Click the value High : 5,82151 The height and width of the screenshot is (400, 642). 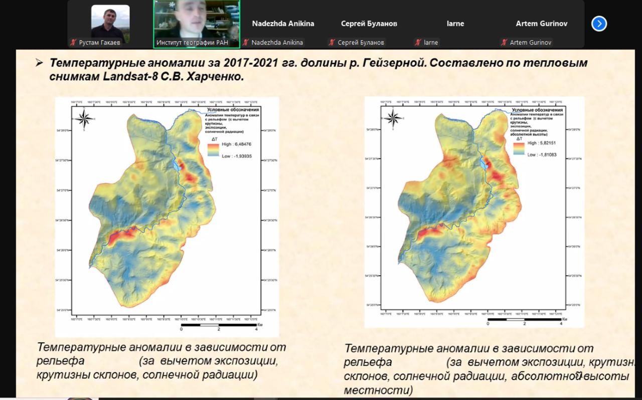pyautogui.click(x=542, y=143)
